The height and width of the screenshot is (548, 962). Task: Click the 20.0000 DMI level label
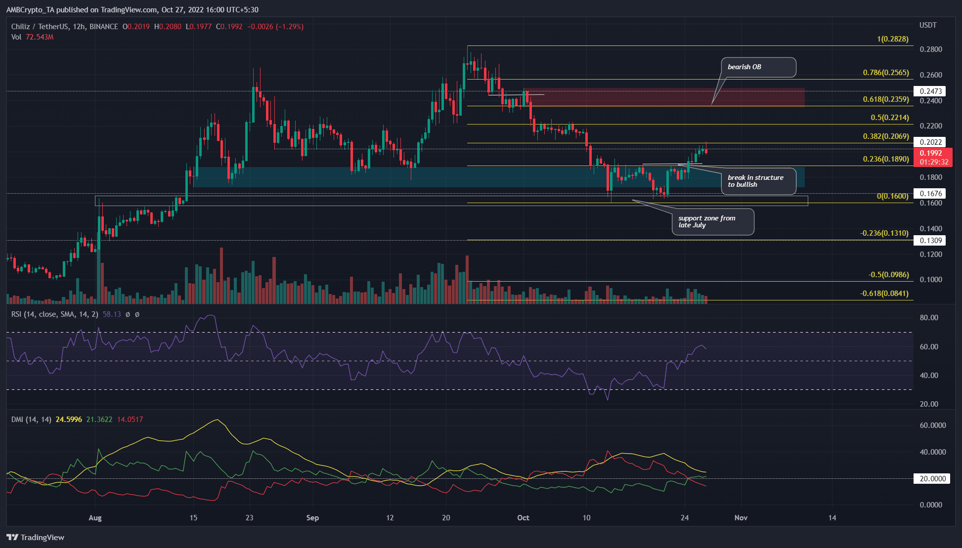pos(932,479)
